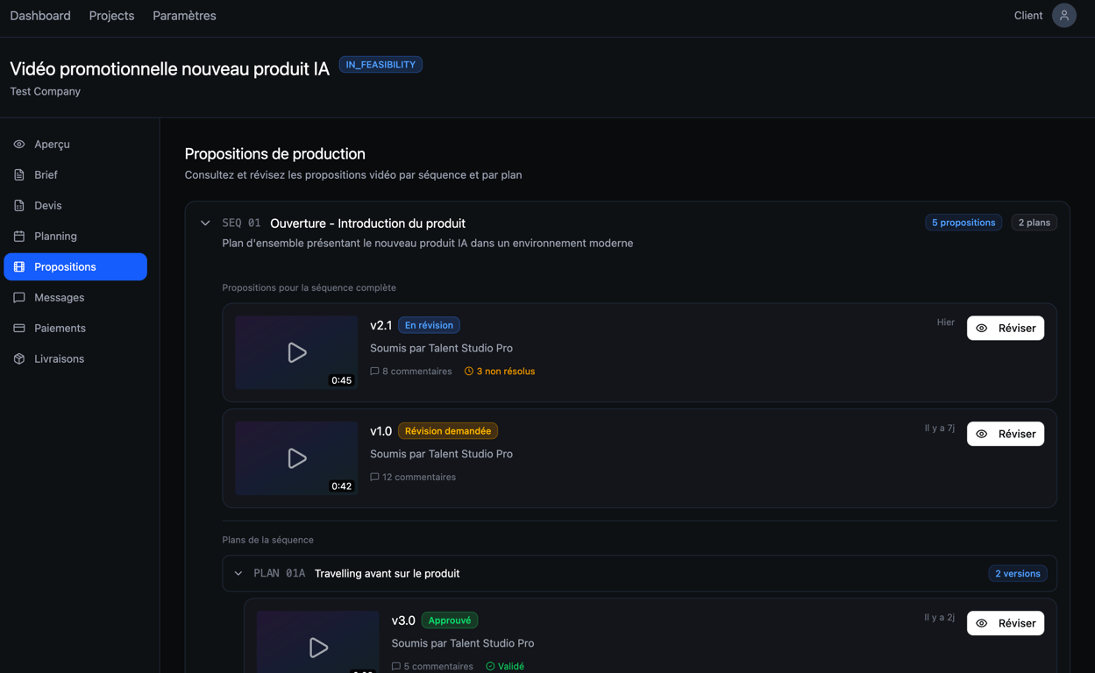Click the En révision status tag
Screen dimensions: 1095x673
[x=429, y=325]
